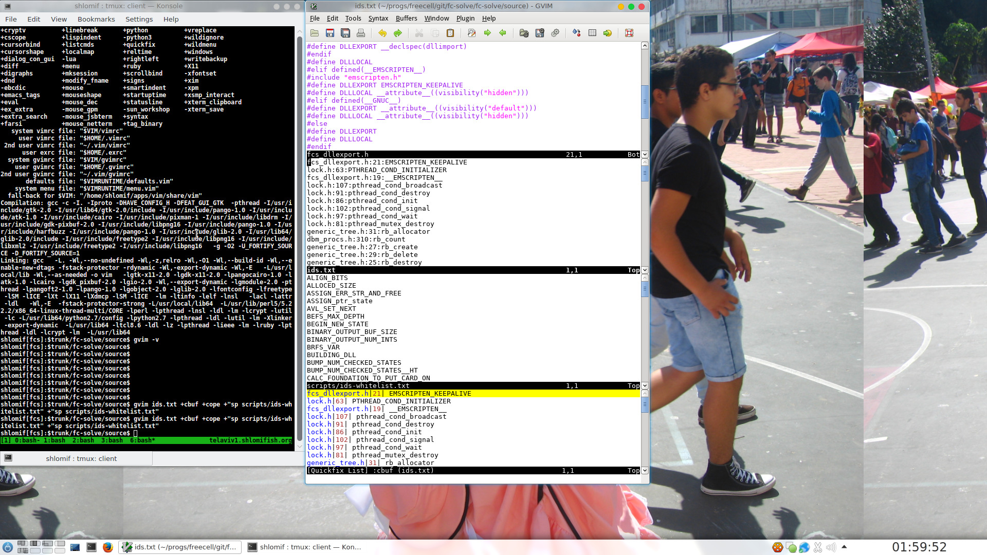
Task: Click the Save session disk-gear icon
Action: 540,33
